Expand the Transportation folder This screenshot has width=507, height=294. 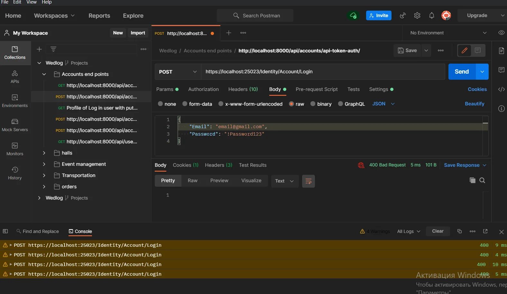pos(44,175)
